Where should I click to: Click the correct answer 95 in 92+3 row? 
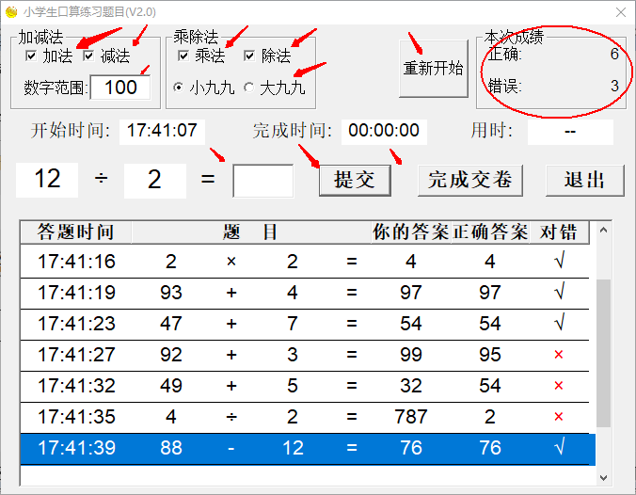(490, 355)
